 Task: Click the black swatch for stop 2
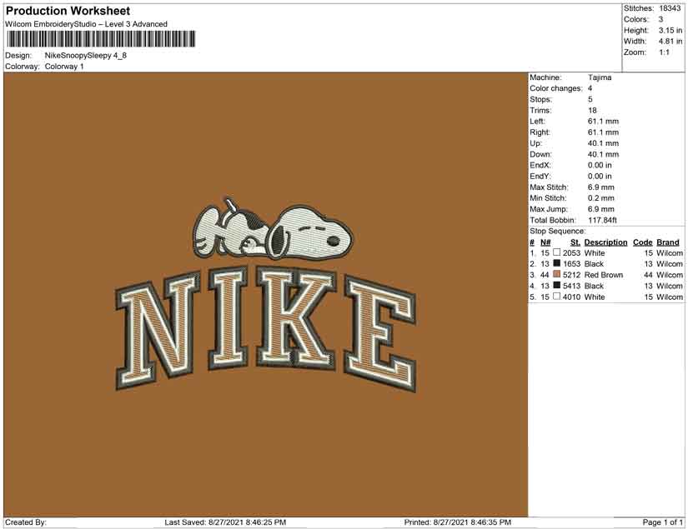click(x=557, y=263)
